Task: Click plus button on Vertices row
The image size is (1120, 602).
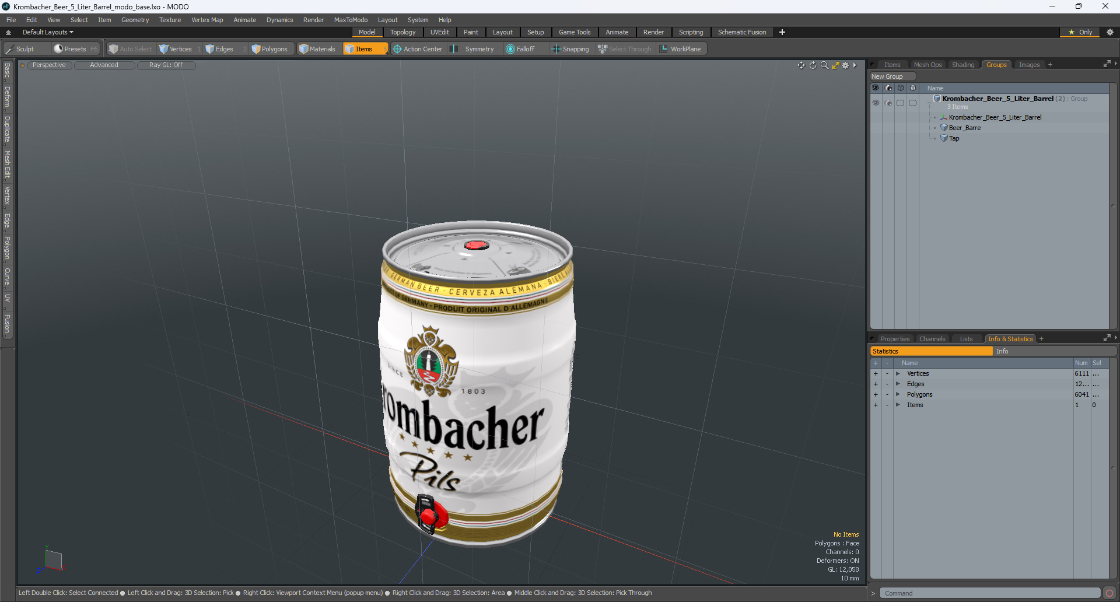Action: coord(876,373)
